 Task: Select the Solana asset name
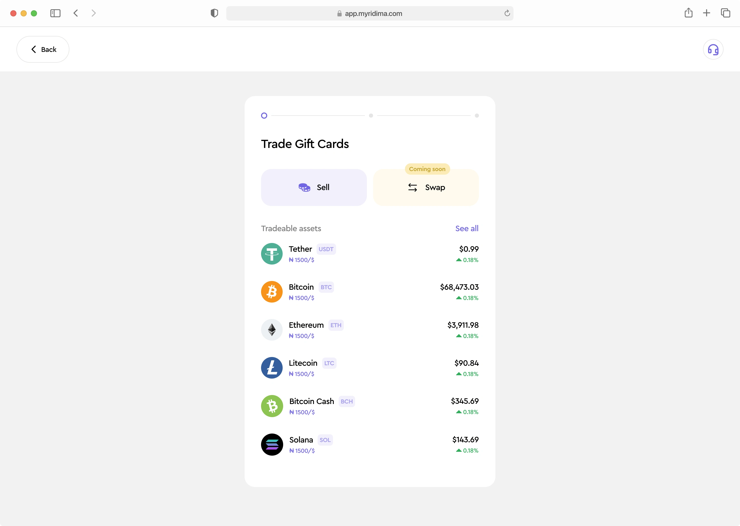[301, 440]
